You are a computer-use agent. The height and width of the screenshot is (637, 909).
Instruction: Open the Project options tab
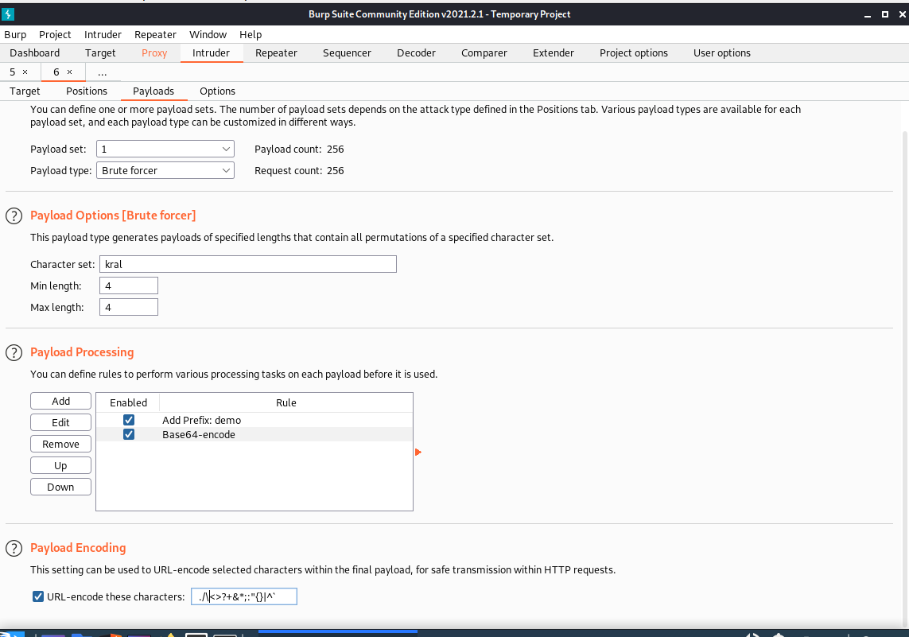pos(634,52)
